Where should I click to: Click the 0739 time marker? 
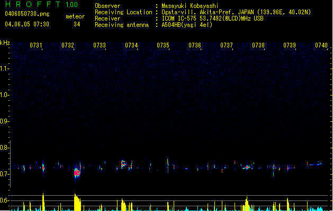290,45
